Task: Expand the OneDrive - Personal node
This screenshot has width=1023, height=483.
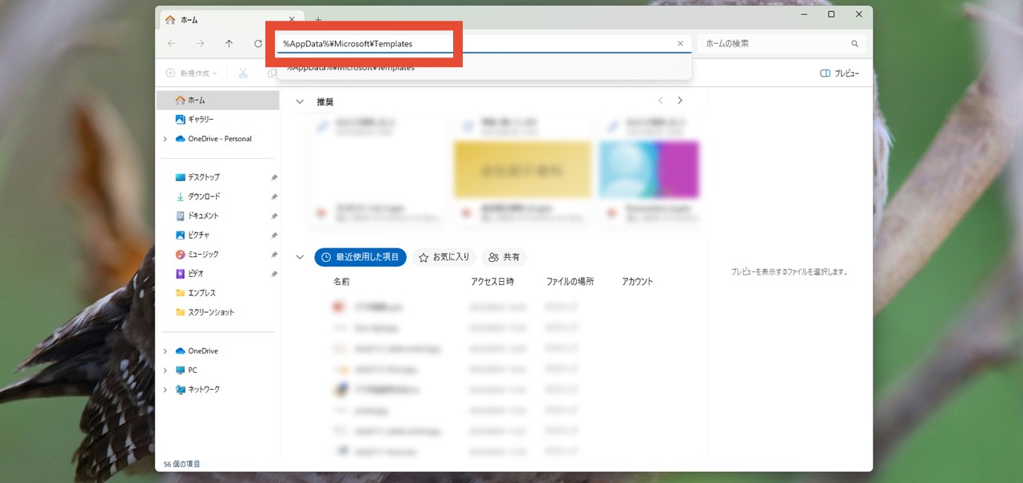Action: 165,139
